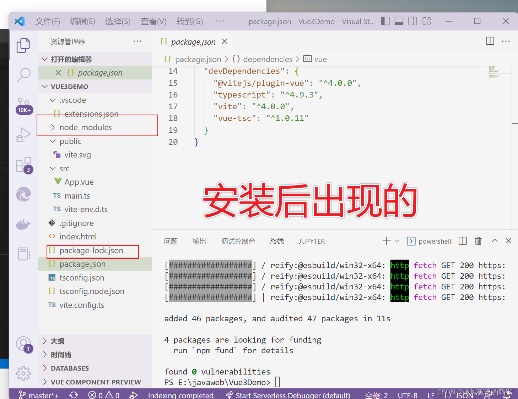Open the notebook panel icon in activity bar
This screenshot has width=518, height=399.
(23, 254)
